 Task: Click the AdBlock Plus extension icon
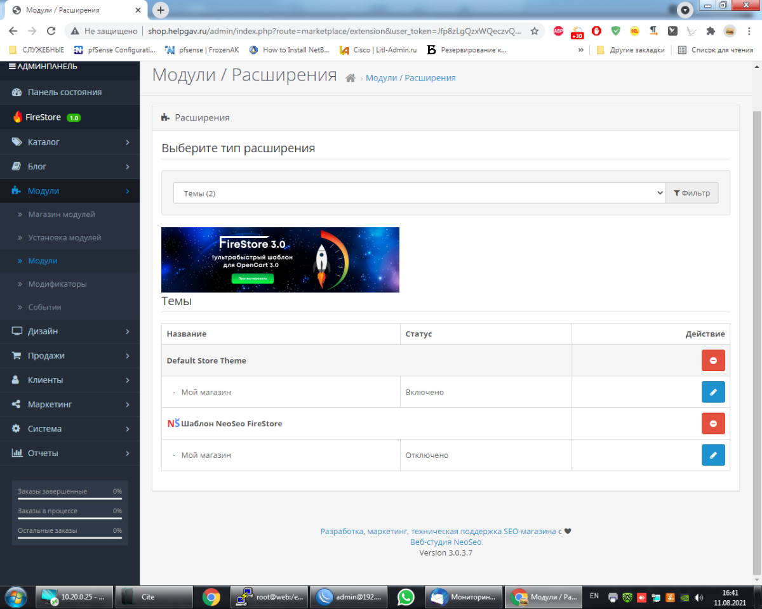click(558, 31)
